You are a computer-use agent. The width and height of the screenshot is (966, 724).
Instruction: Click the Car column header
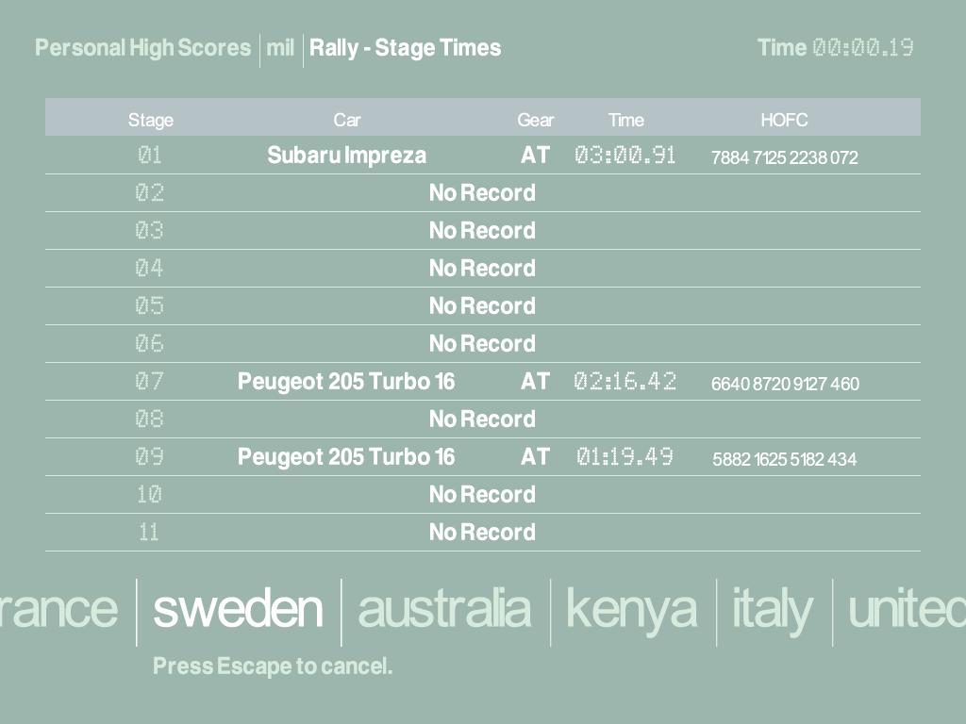[x=347, y=120]
